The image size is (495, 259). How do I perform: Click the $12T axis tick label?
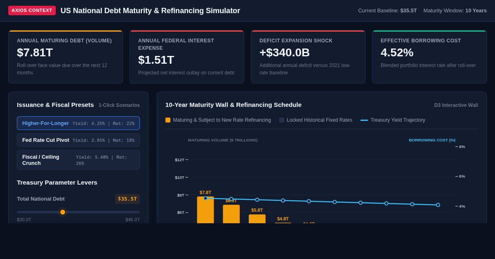click(179, 160)
